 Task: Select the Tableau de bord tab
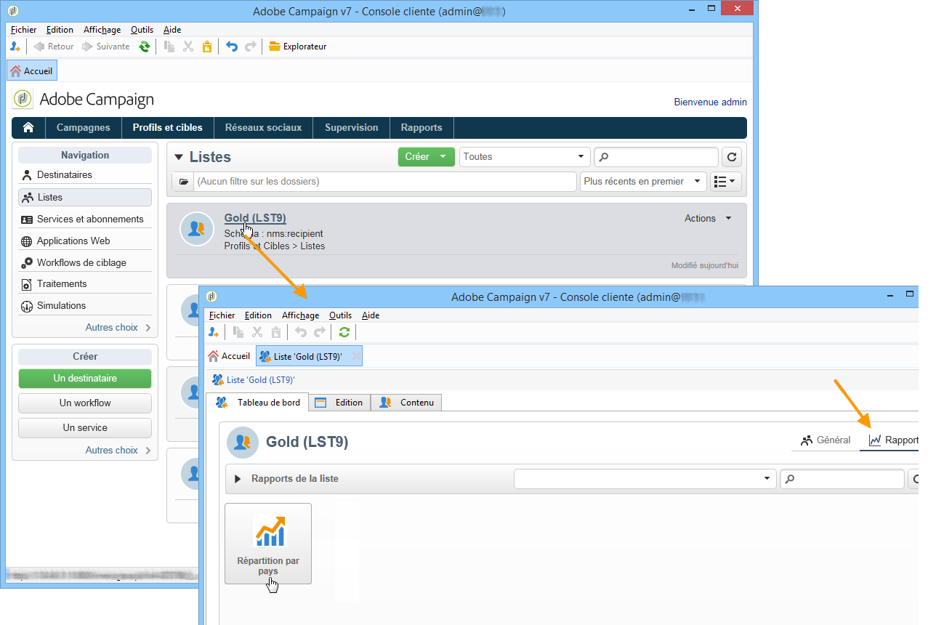(x=258, y=403)
